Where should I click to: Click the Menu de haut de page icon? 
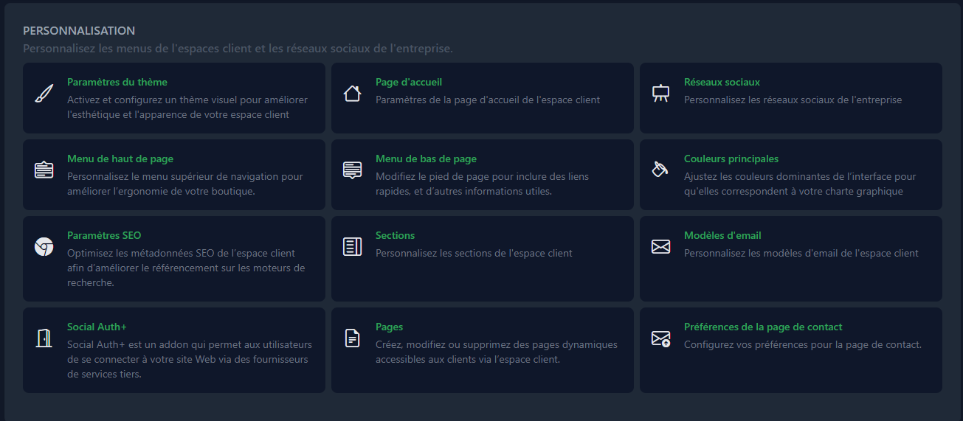pyautogui.click(x=44, y=170)
